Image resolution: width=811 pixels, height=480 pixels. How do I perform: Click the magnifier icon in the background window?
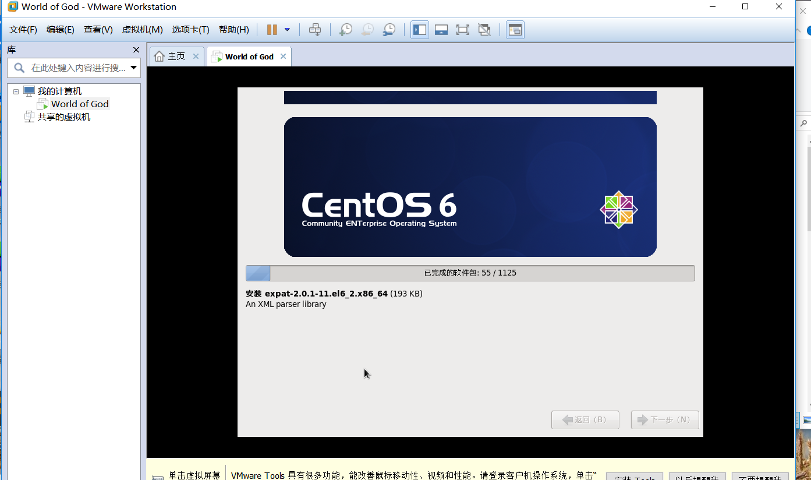(804, 123)
